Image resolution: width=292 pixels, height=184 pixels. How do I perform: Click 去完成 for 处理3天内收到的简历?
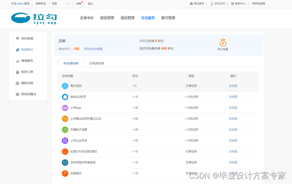(x=233, y=151)
